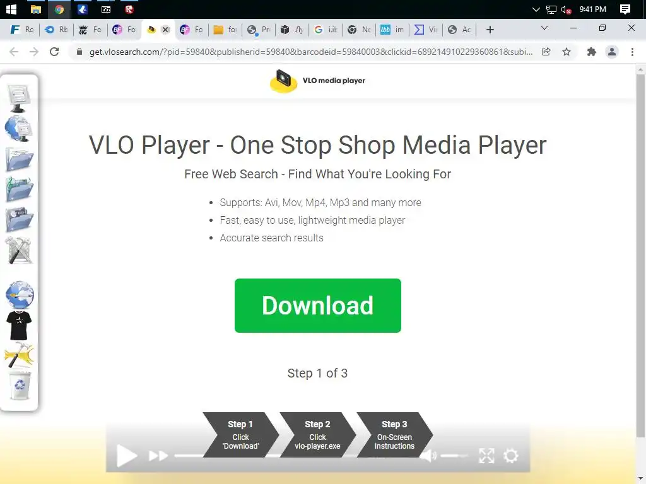Share this page via the share icon

coord(546,52)
